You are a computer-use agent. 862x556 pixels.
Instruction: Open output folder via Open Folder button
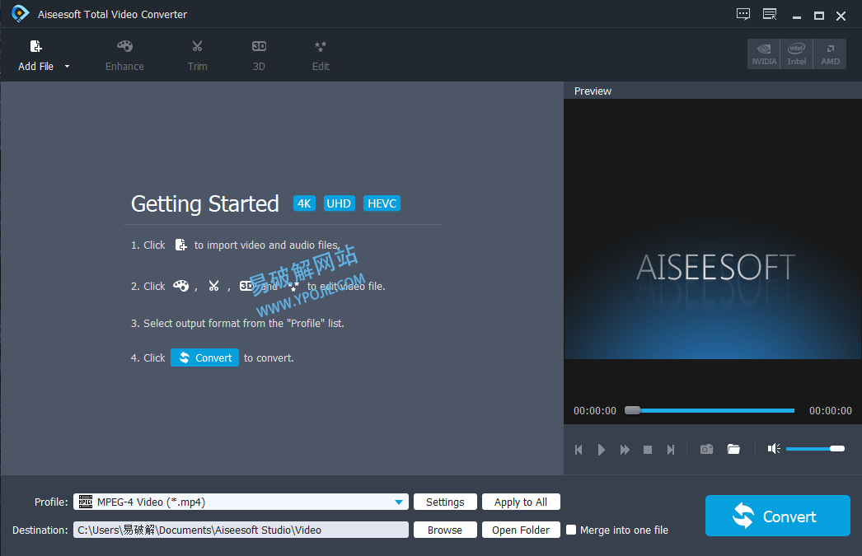(521, 530)
